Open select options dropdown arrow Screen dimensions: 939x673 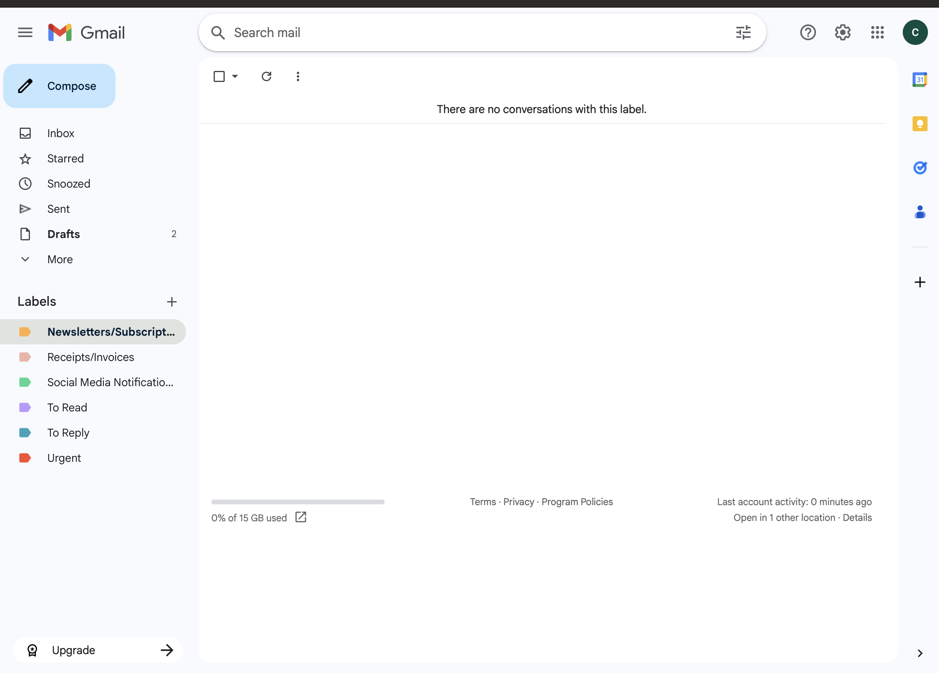pos(235,76)
